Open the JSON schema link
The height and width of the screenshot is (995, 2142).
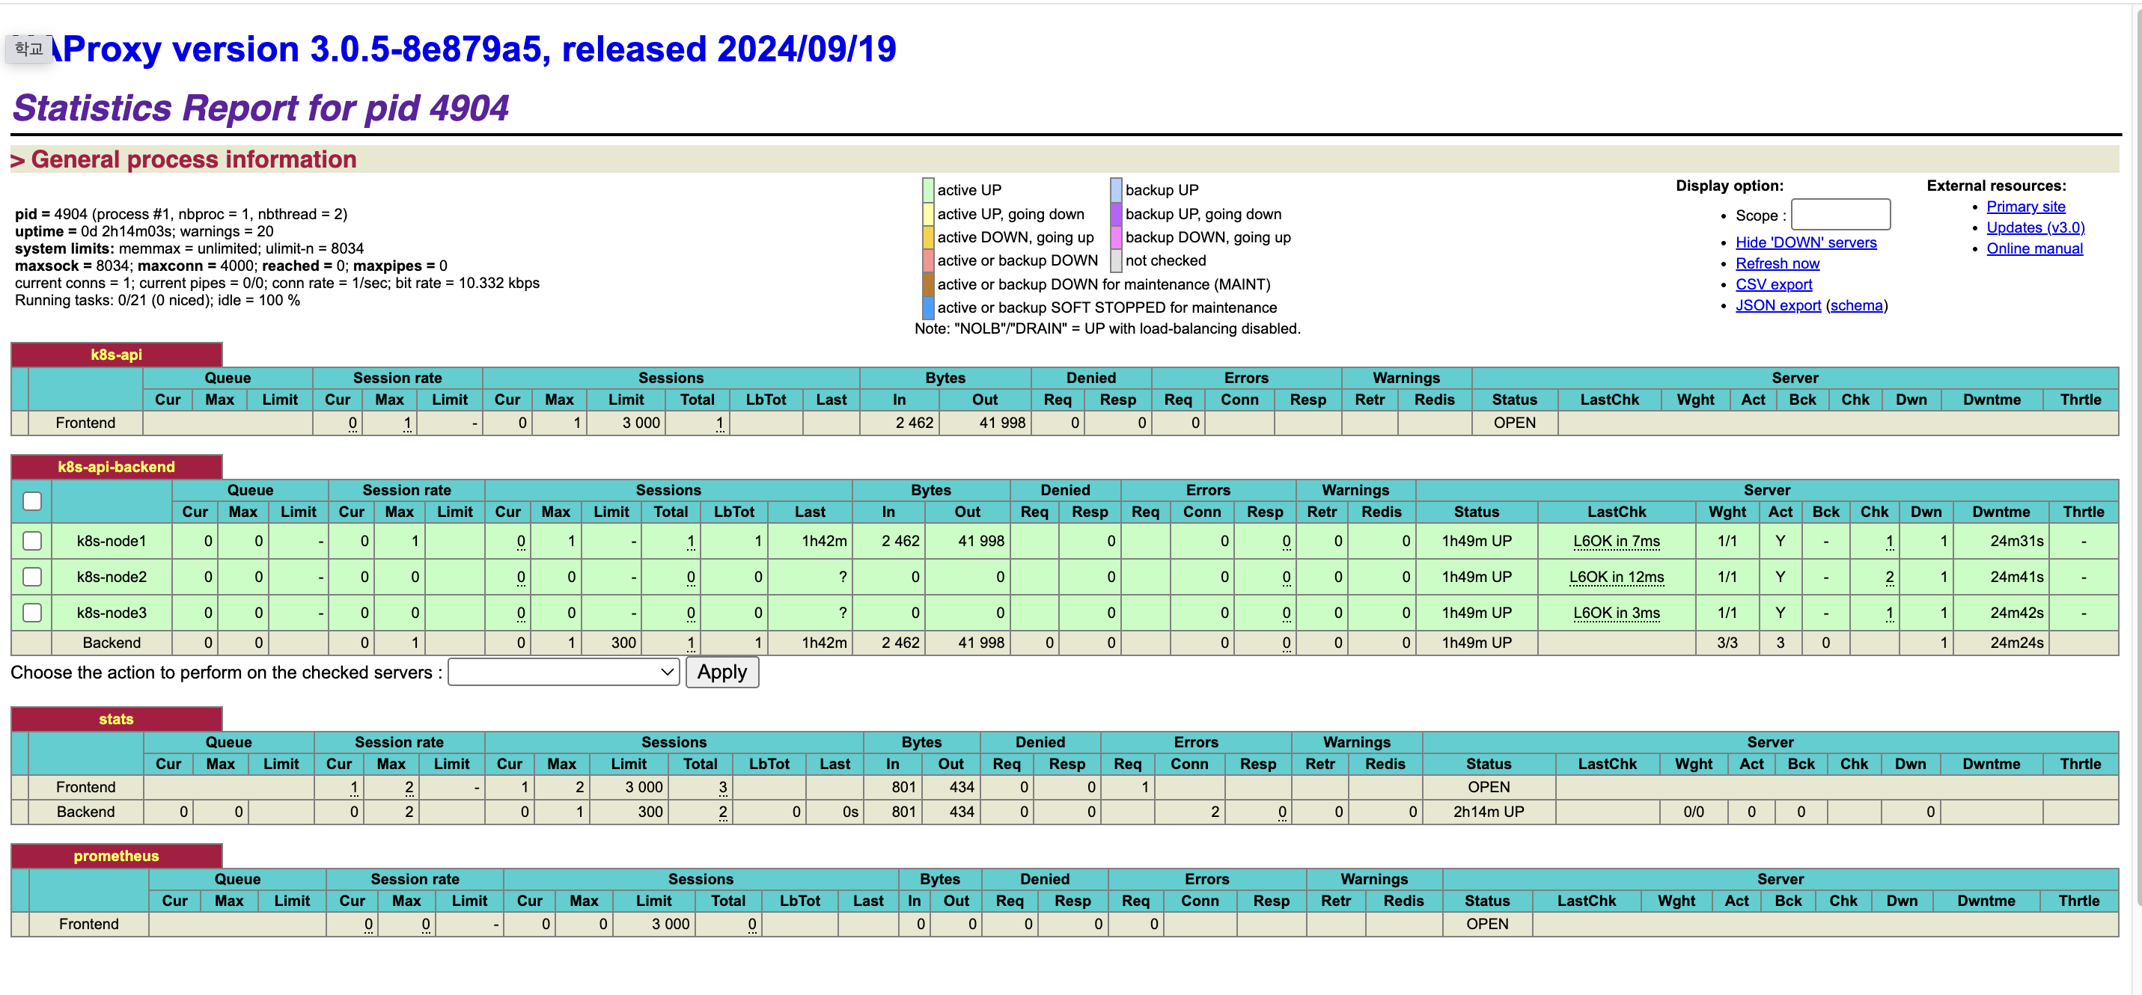pos(1856,305)
